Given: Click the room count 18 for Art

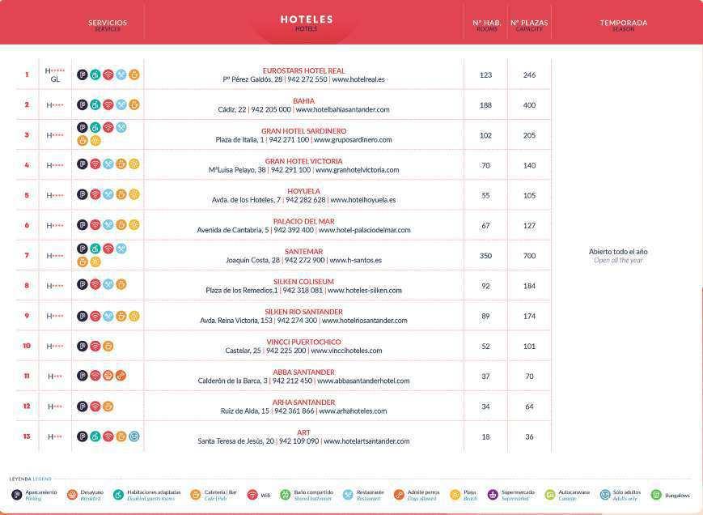Looking at the screenshot, I should point(485,436).
